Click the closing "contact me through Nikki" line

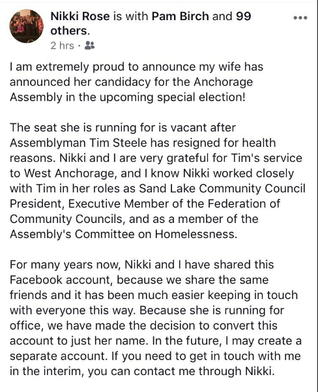204,371
